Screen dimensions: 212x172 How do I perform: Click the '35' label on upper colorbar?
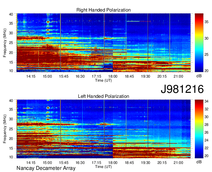(206, 22)
